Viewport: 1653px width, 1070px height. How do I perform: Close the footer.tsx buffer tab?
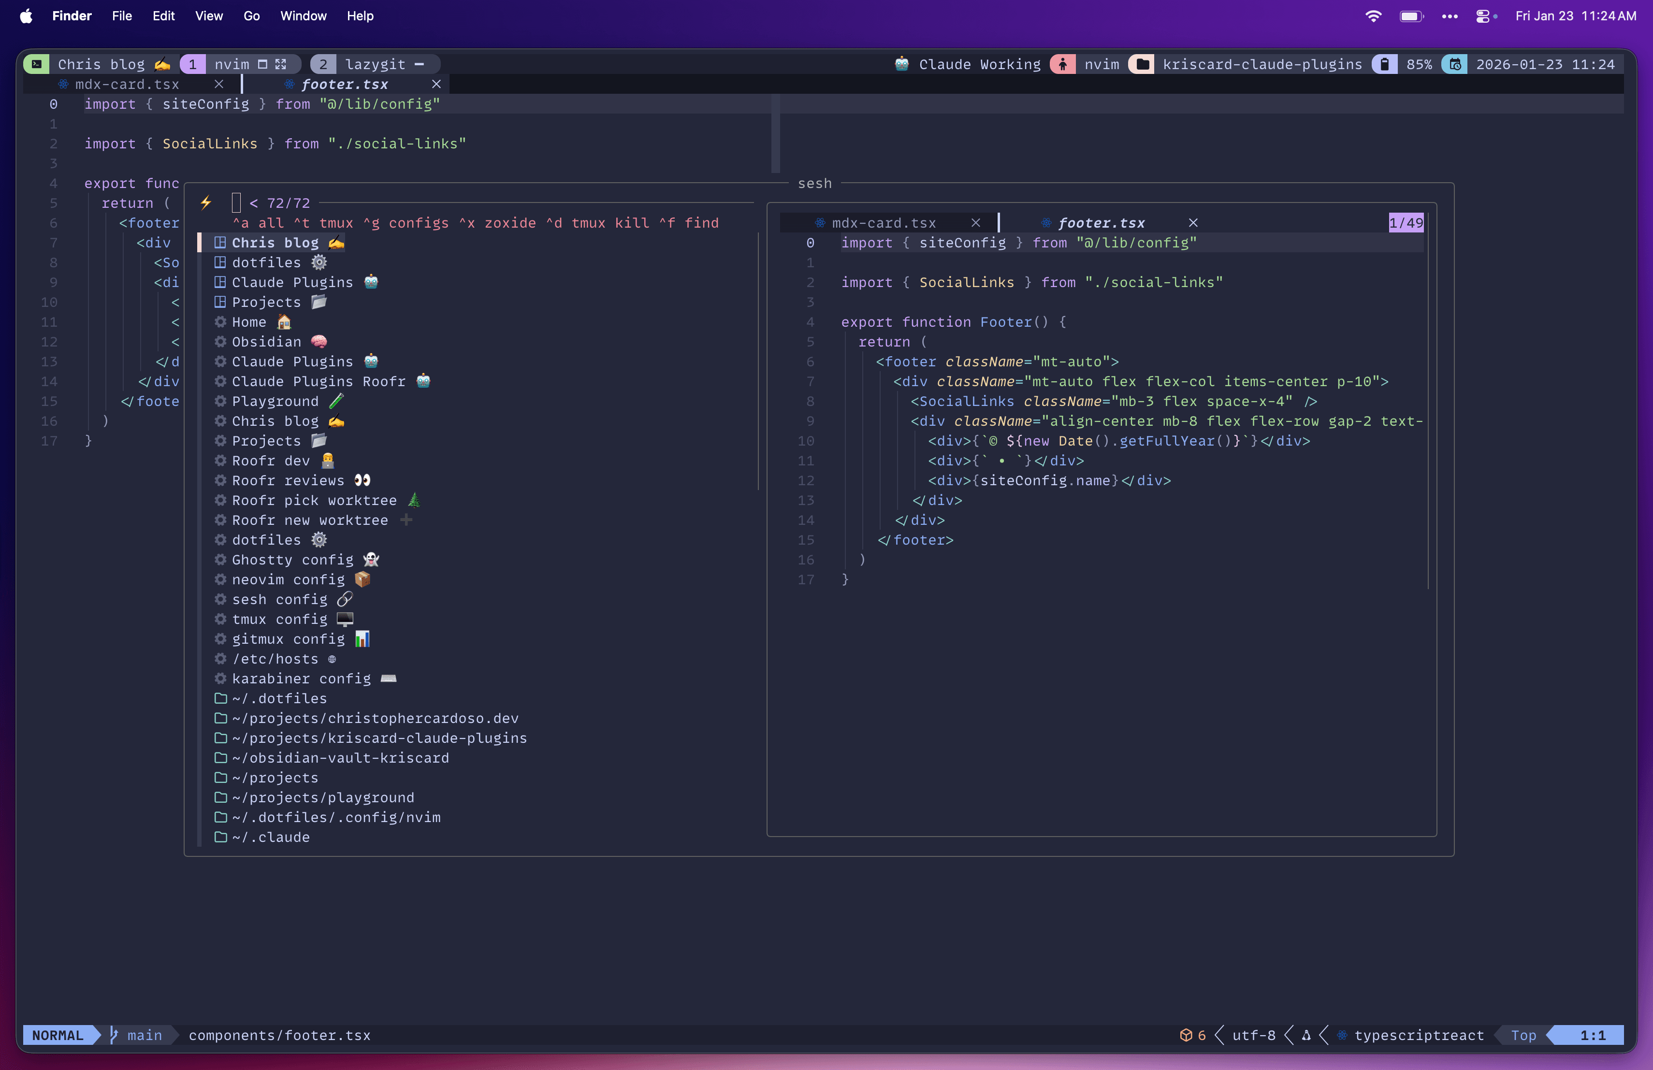click(x=436, y=84)
